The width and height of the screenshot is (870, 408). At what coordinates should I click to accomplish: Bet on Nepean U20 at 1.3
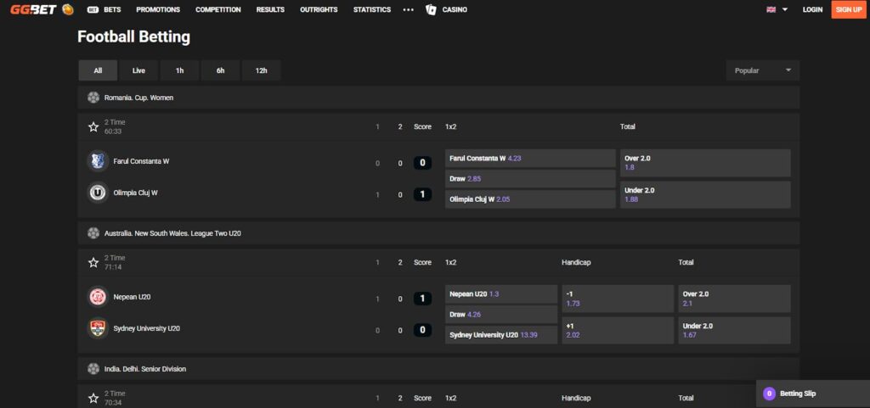501,294
